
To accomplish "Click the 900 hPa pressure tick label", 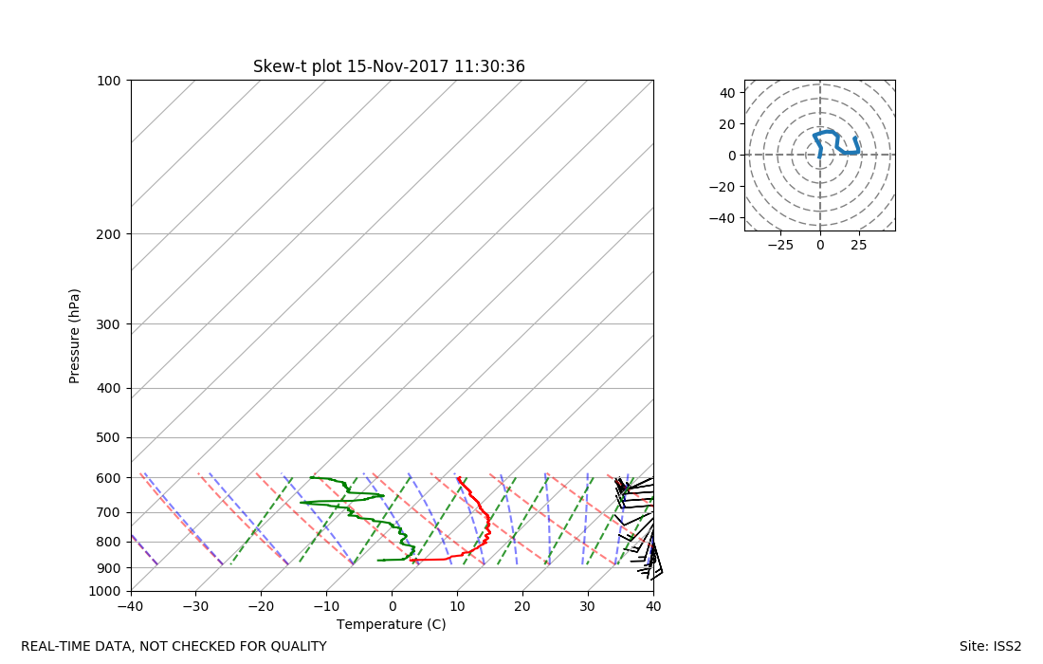I will (109, 568).
